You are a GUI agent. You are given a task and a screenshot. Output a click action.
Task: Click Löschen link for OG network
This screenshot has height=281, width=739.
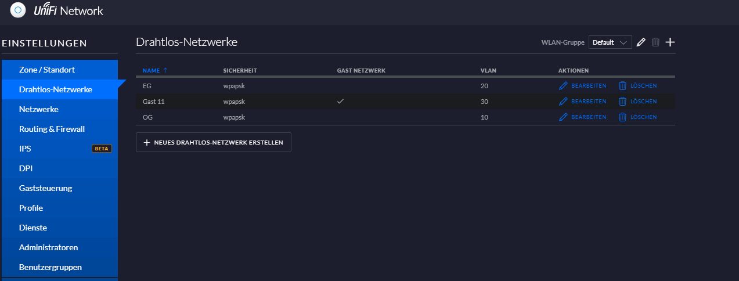(x=643, y=117)
